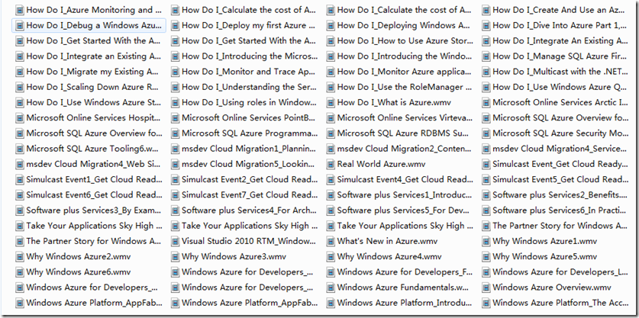Select "Software plus Services5_For Dev" file name
Screen dimensions: 639x318
pyautogui.click(x=405, y=210)
